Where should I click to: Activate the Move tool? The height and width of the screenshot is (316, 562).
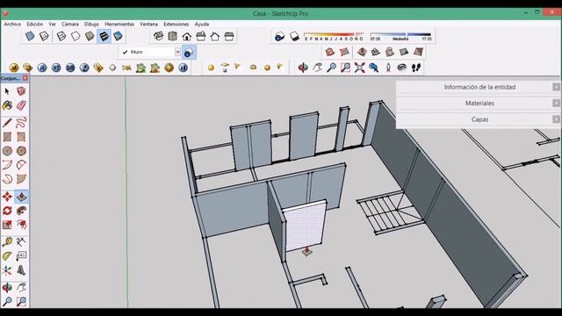point(7,197)
